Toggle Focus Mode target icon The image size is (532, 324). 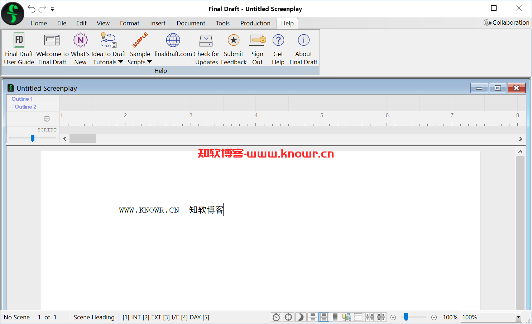[x=288, y=317]
